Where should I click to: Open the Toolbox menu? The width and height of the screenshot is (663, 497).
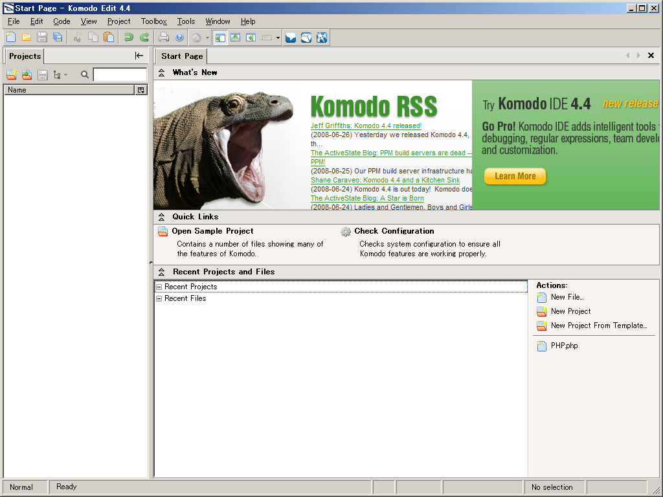[x=154, y=21]
